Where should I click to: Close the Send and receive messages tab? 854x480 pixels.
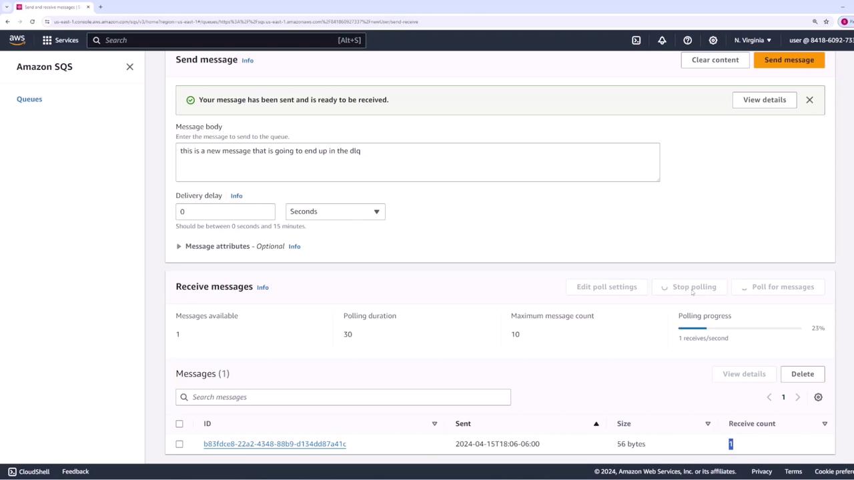pyautogui.click(x=88, y=7)
